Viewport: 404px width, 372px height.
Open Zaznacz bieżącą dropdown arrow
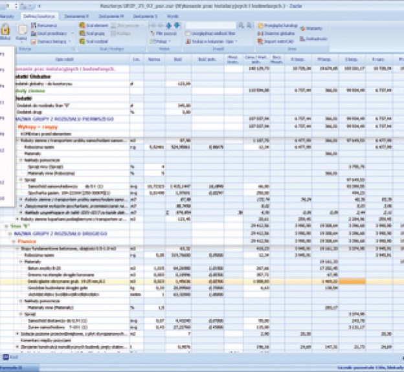coord(69,41)
